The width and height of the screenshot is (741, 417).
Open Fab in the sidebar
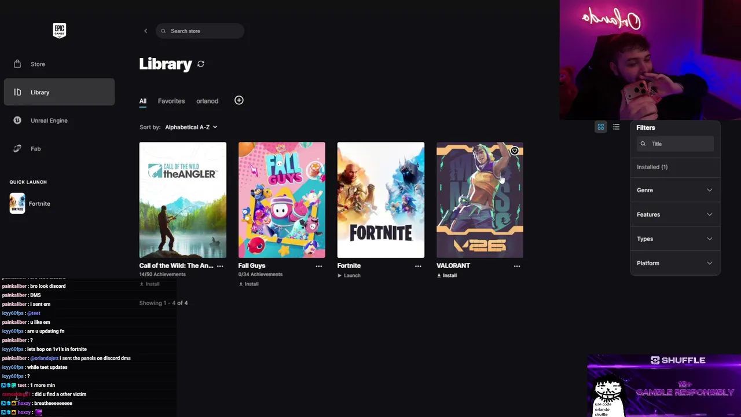click(x=59, y=149)
